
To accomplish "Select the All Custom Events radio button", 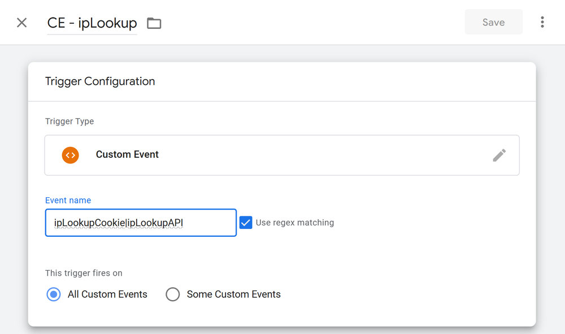I will click(x=54, y=294).
